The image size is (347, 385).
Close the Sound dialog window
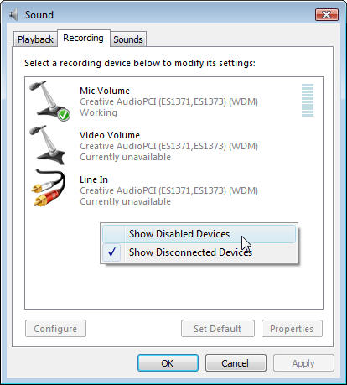[327, 14]
